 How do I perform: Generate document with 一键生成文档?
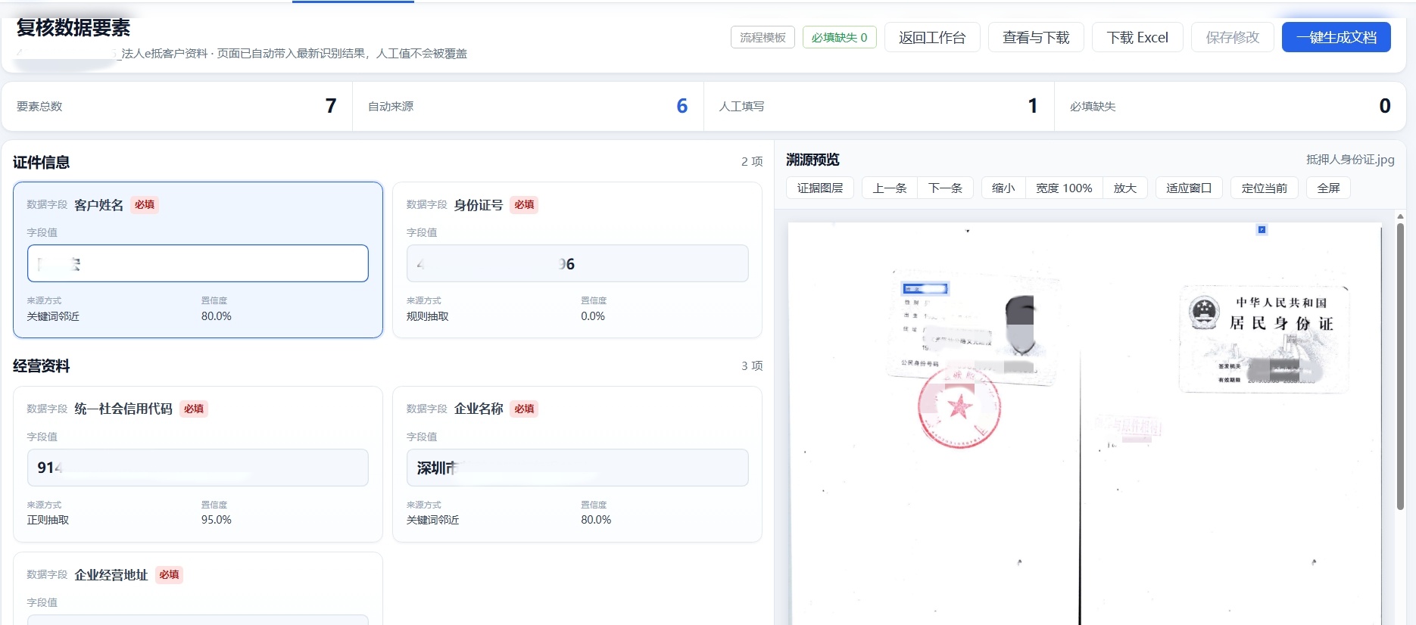[x=1336, y=37]
